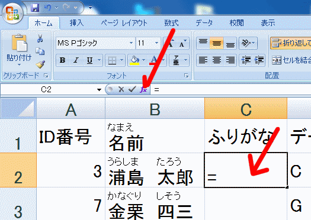
Task: Expand the borders dropdown arrow
Action: 122,60
